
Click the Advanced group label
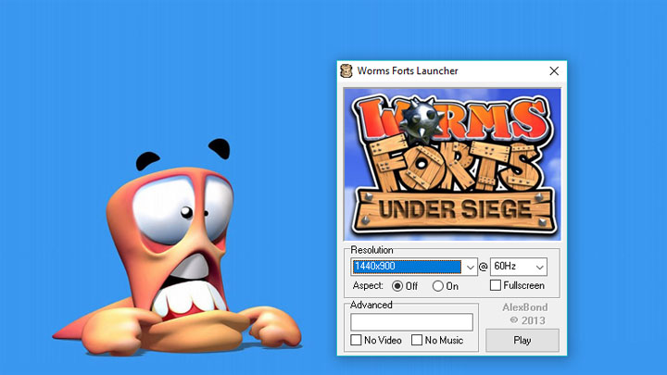click(x=371, y=305)
